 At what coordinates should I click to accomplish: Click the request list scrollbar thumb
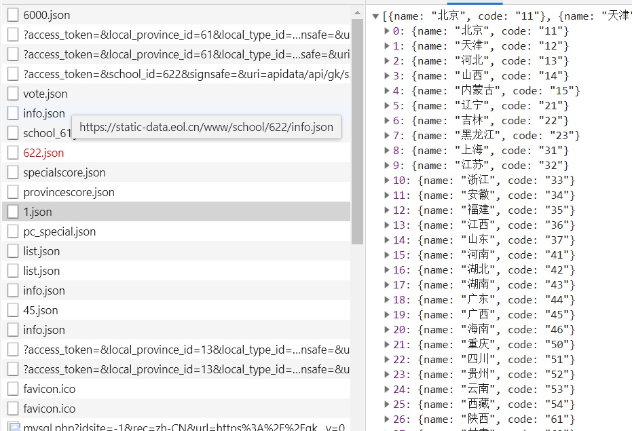click(x=357, y=132)
